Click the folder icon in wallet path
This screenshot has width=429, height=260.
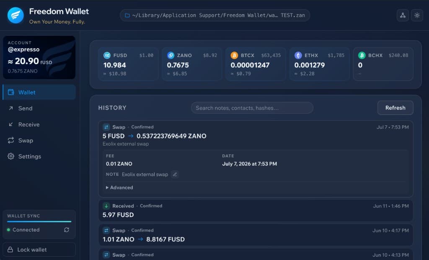pyautogui.click(x=127, y=16)
